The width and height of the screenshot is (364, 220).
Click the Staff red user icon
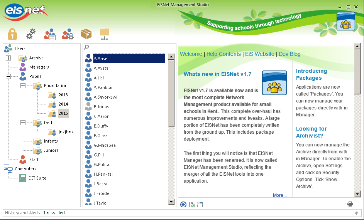23,160
